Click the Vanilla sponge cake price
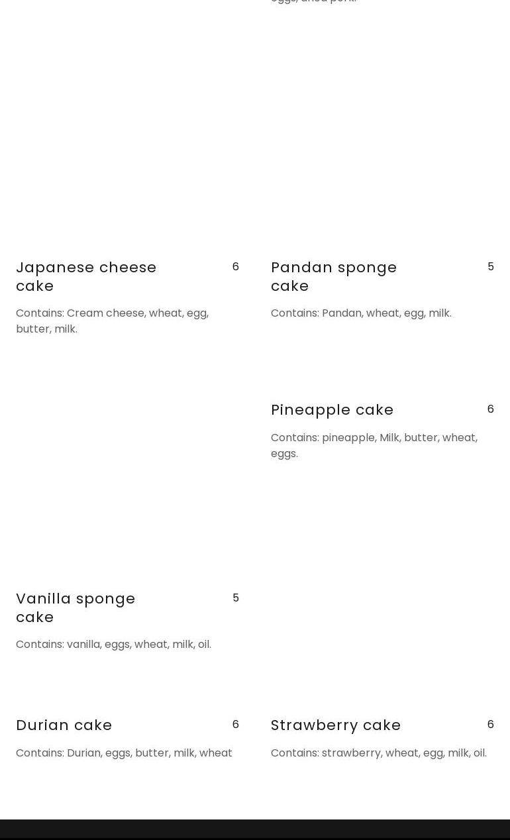This screenshot has height=840, width=510. pos(235,598)
